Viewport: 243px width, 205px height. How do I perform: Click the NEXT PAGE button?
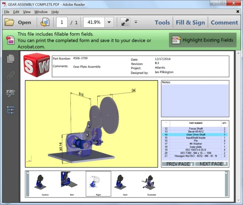(213, 164)
